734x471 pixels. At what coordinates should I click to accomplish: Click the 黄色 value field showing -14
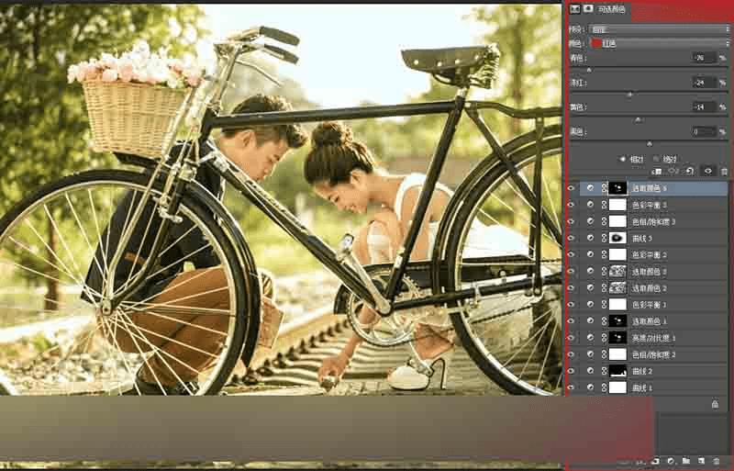point(704,107)
